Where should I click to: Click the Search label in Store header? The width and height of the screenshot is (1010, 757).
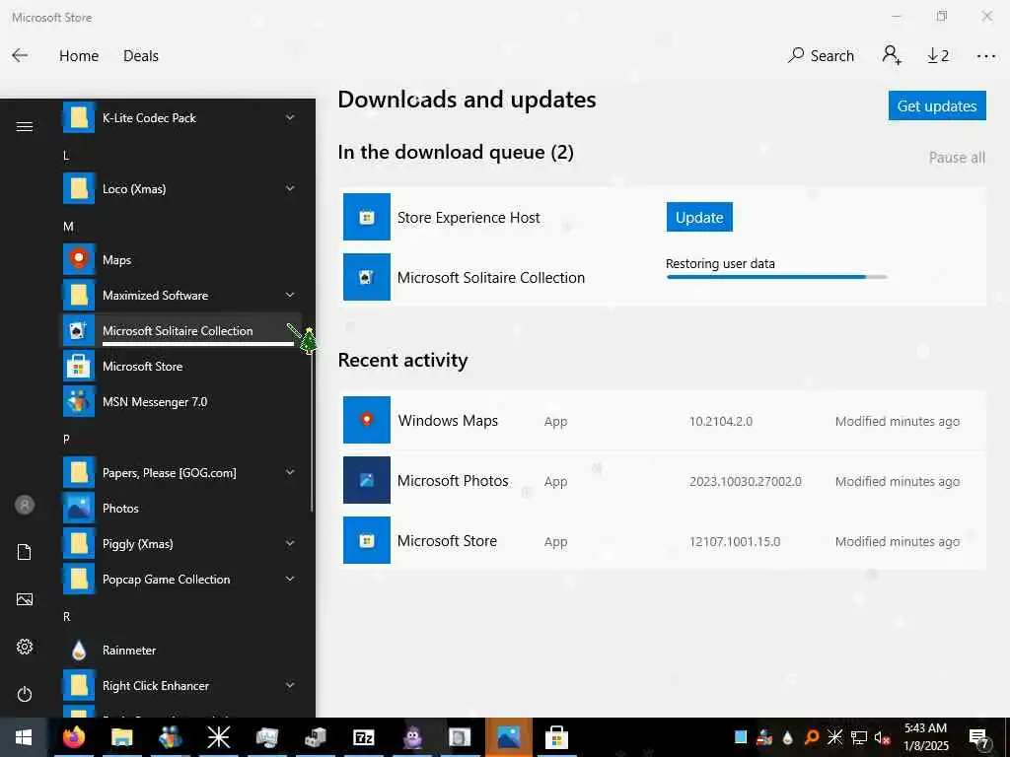[x=832, y=56]
